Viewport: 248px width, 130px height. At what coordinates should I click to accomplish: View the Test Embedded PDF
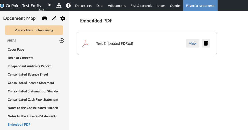pyautogui.click(x=192, y=43)
